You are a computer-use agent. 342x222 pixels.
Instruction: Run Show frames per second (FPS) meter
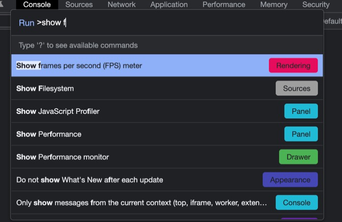tap(79, 66)
